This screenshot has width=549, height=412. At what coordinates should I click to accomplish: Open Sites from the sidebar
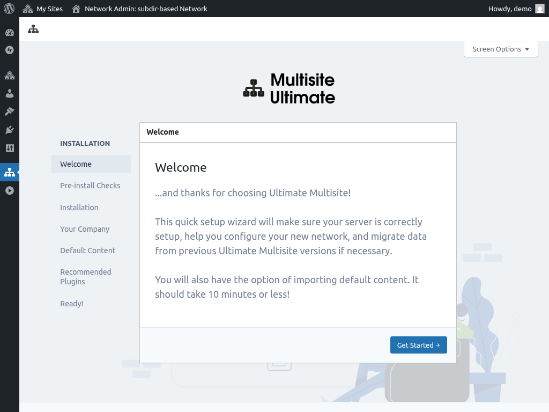(10, 75)
